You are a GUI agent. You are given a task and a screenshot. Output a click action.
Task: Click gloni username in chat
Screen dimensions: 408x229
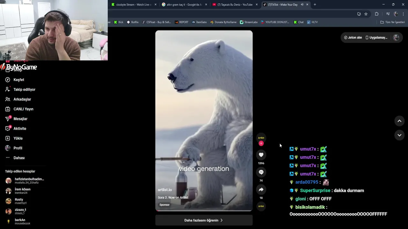click(301, 199)
